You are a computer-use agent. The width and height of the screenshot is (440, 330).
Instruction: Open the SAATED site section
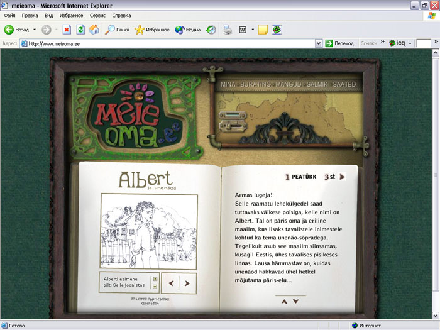(344, 84)
